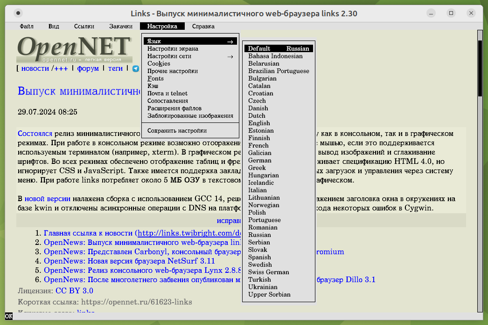Select German language
Screen dimensions: 488x325
(279, 161)
